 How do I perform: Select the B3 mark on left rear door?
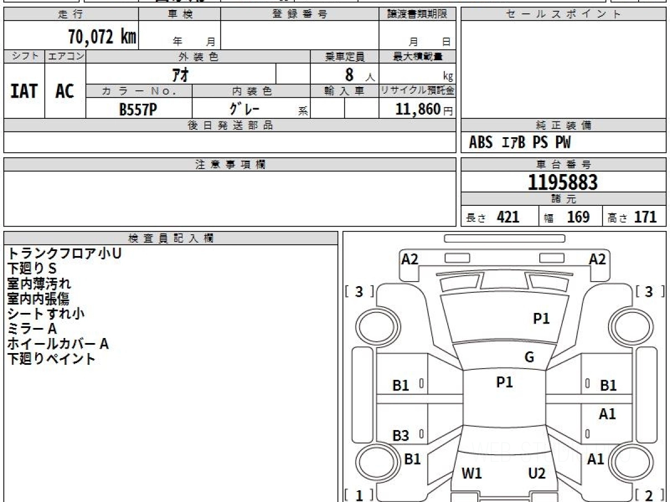pos(401,436)
